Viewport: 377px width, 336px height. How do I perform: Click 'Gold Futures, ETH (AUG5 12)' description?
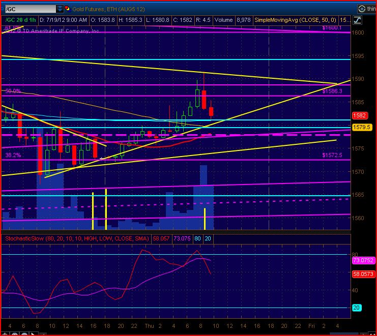109,9
